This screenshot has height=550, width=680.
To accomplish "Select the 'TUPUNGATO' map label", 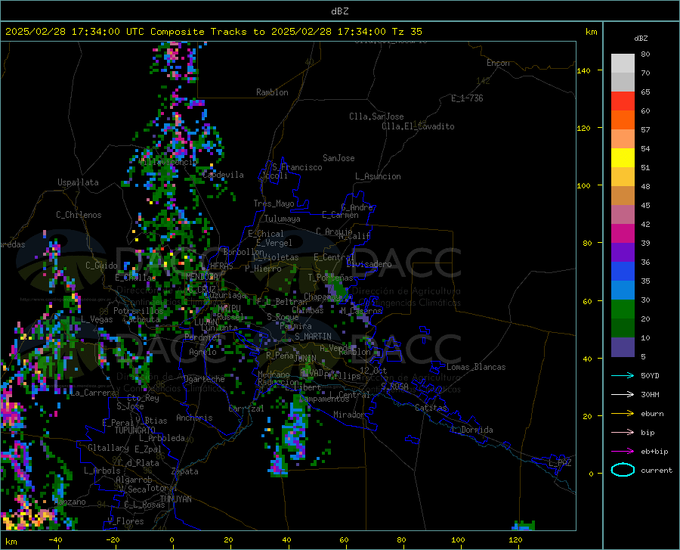I will click(135, 430).
